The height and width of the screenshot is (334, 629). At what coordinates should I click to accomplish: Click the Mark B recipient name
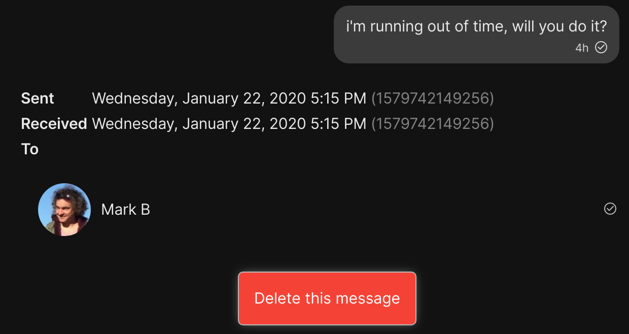coord(125,209)
